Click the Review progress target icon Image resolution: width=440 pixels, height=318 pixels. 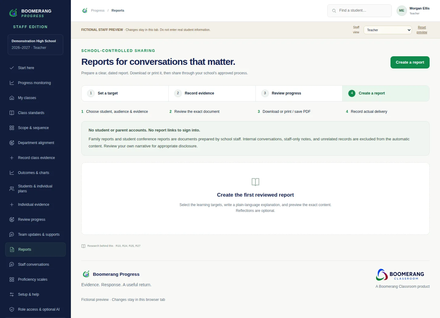pos(12,220)
